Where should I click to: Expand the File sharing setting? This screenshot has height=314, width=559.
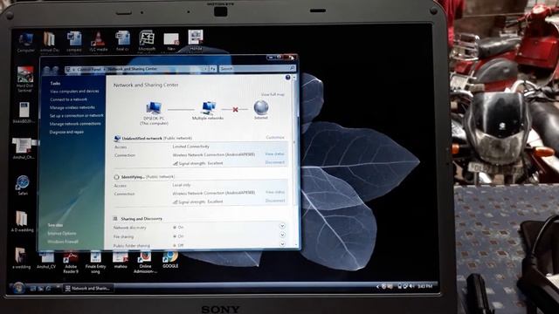pyautogui.click(x=282, y=235)
